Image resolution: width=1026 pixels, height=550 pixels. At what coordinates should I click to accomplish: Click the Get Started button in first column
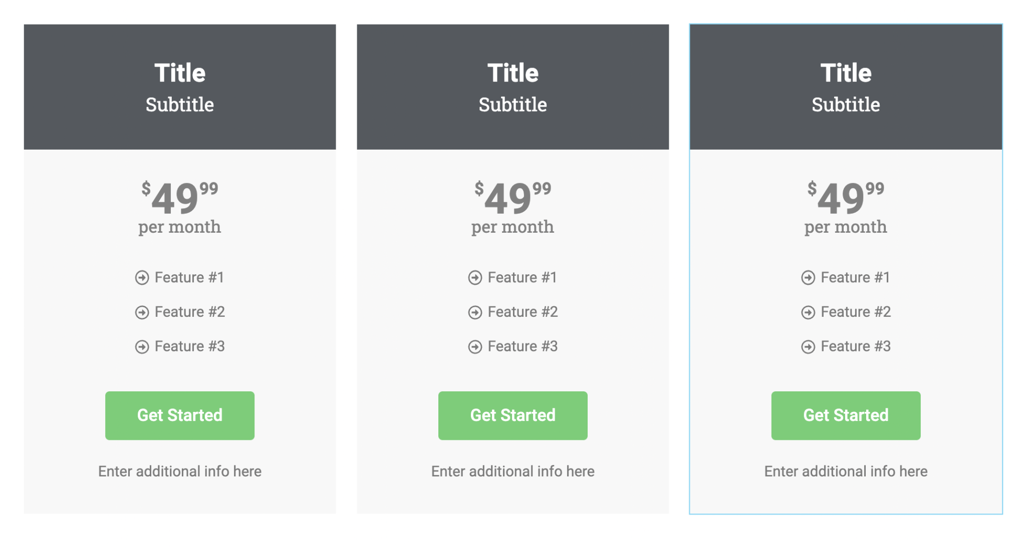[x=179, y=415]
